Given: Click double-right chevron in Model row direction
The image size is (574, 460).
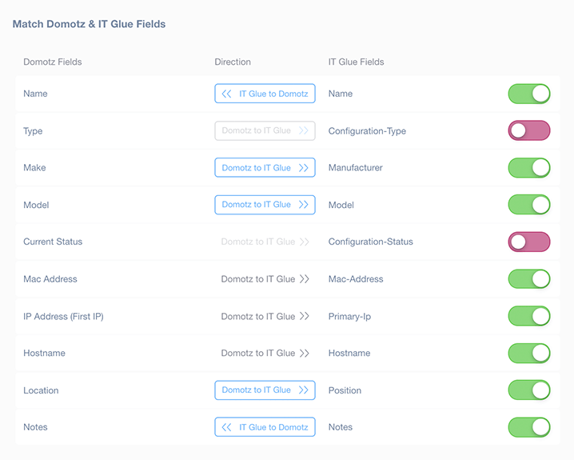Looking at the screenshot, I should pyautogui.click(x=304, y=204).
